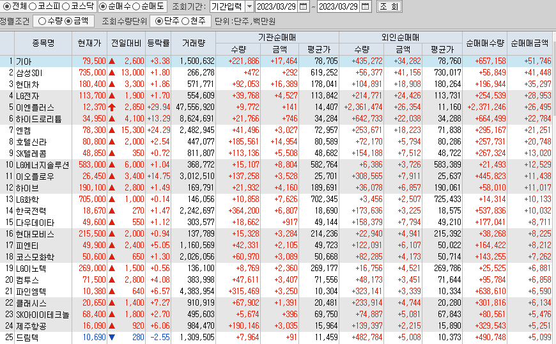
Task: Click 기아 net trade amount +51,746
Action: click(x=537, y=61)
